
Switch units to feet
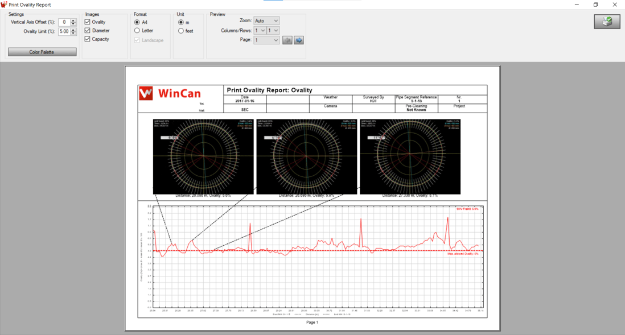point(180,31)
